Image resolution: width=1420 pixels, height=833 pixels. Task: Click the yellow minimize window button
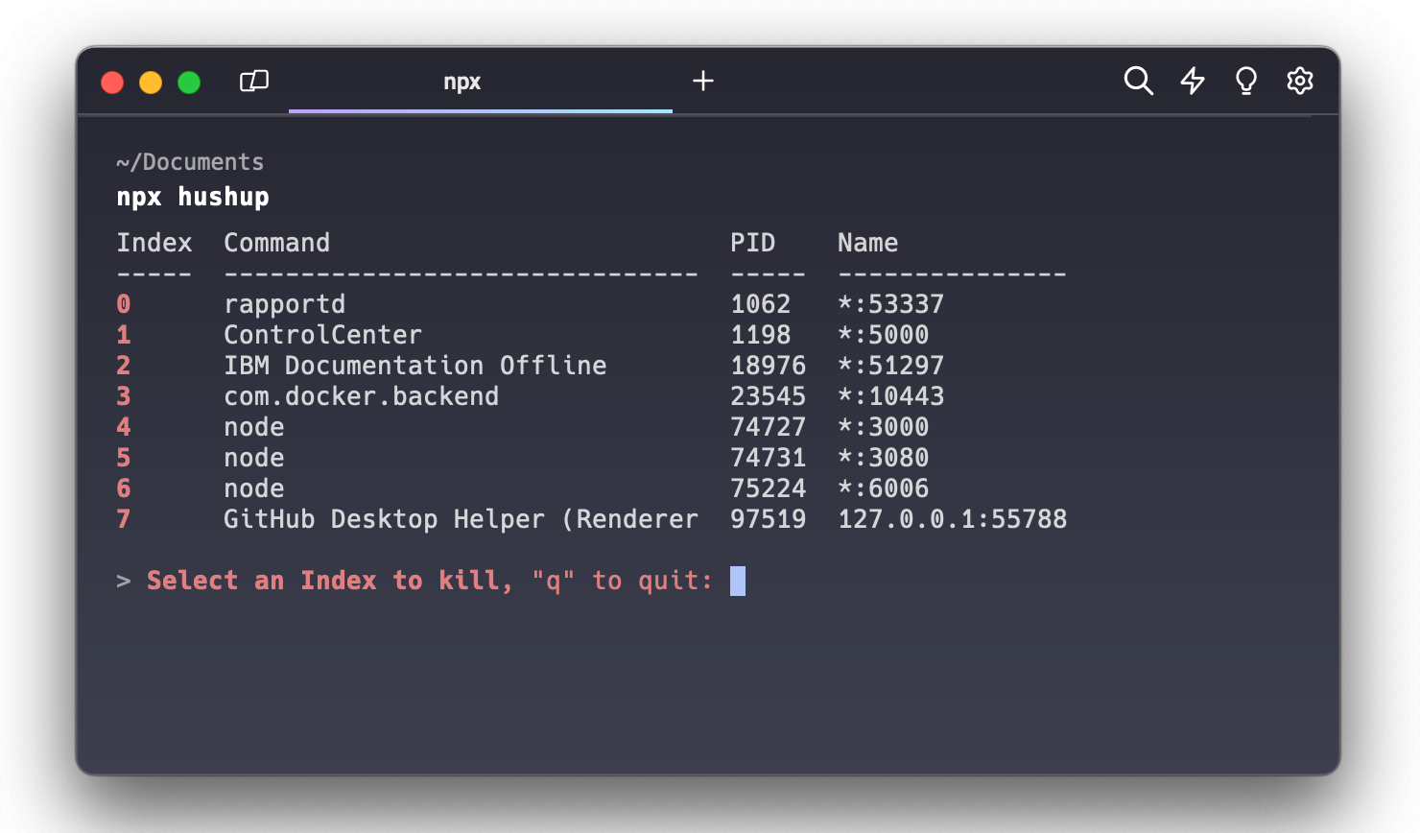[x=151, y=83]
